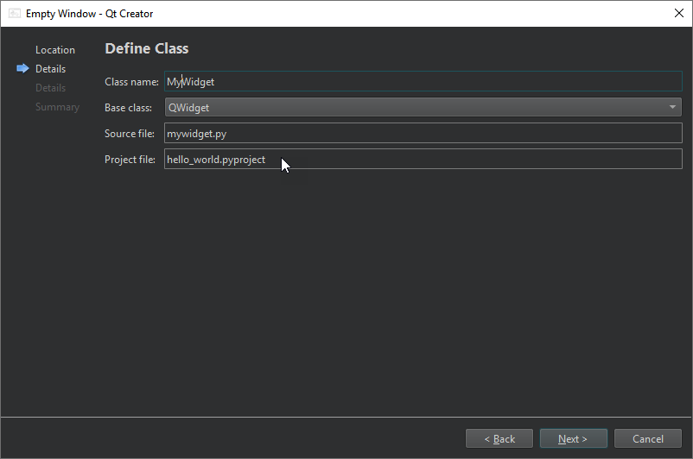The image size is (693, 459).
Task: Cancel the class wizard
Action: (647, 439)
